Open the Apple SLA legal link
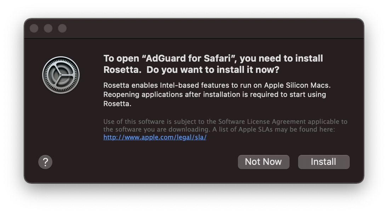Screen dimensions: 388x213 click(x=155, y=137)
